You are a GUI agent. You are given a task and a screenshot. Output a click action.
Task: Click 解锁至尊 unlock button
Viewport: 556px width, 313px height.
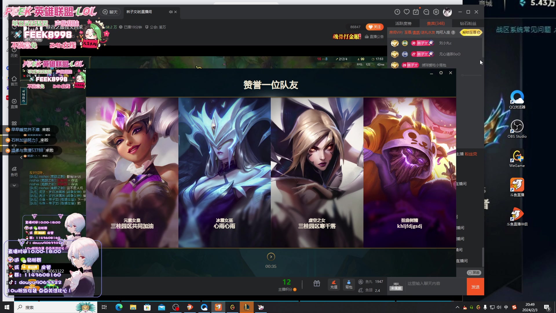point(471,32)
